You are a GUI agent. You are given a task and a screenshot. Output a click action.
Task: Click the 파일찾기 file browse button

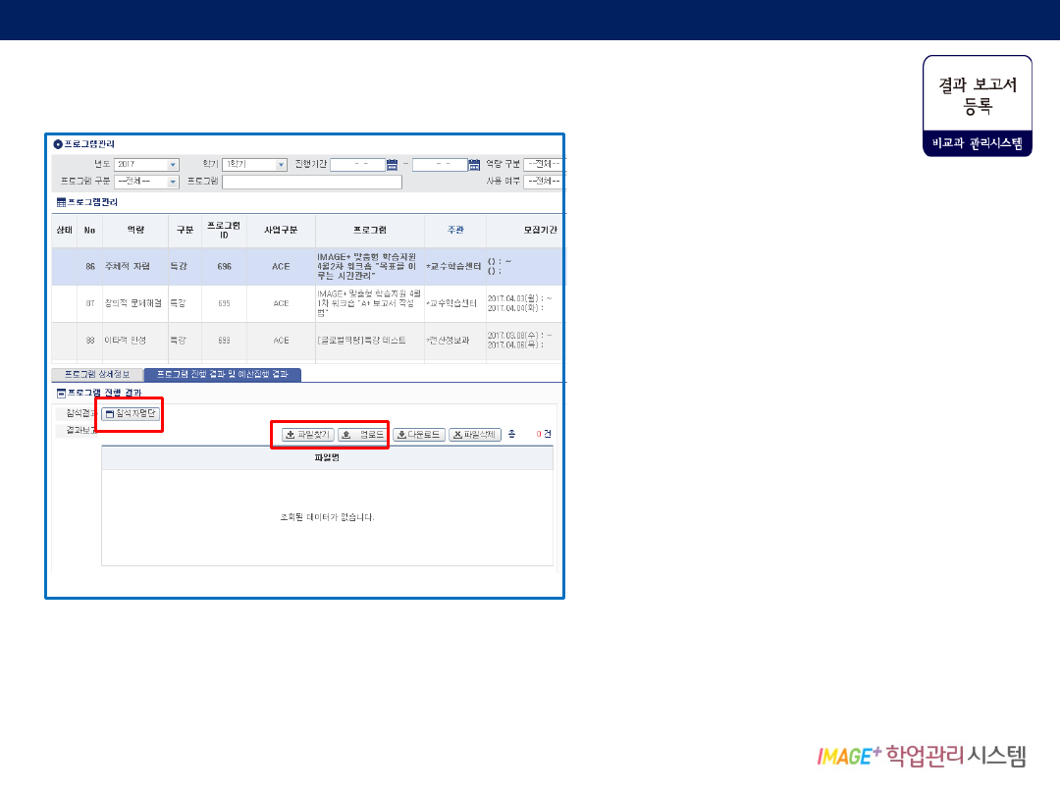pyautogui.click(x=308, y=435)
